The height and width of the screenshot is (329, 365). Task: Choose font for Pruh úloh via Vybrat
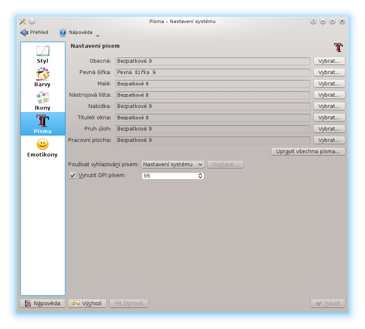(329, 129)
